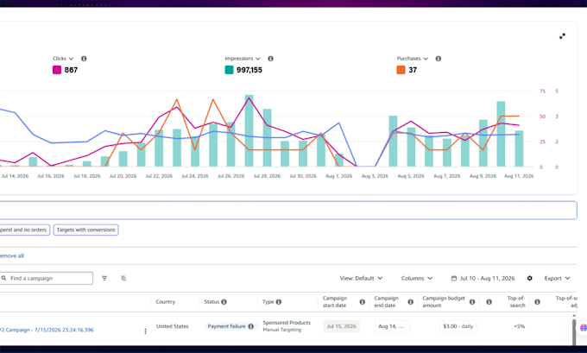Click the Campaign budget amount column header
This screenshot has height=353, width=587.
coord(444,302)
